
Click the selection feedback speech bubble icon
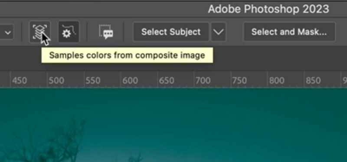click(x=106, y=32)
